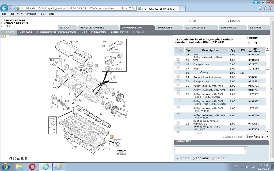The image size is (274, 171).
Task: Click the Add New comment button
Action: click(x=202, y=158)
